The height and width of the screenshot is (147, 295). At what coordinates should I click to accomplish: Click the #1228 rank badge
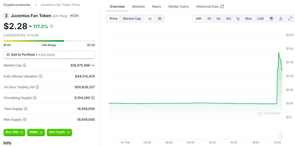click(74, 16)
